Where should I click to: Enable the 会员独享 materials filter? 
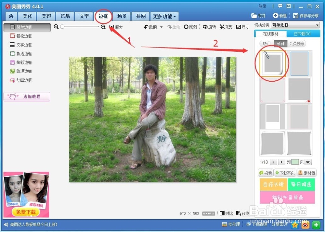click(296, 43)
